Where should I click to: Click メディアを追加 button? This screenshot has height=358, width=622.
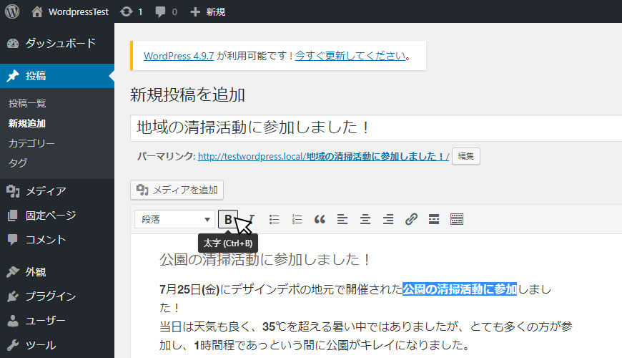pos(177,190)
